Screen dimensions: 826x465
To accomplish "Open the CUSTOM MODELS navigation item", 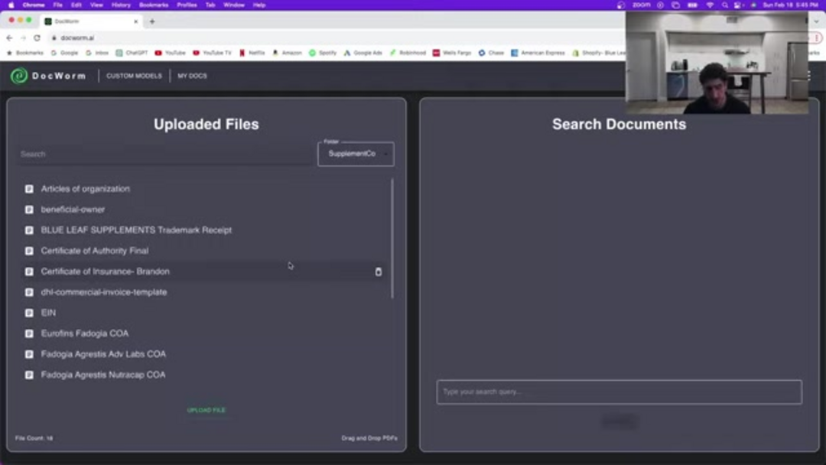I will [133, 76].
